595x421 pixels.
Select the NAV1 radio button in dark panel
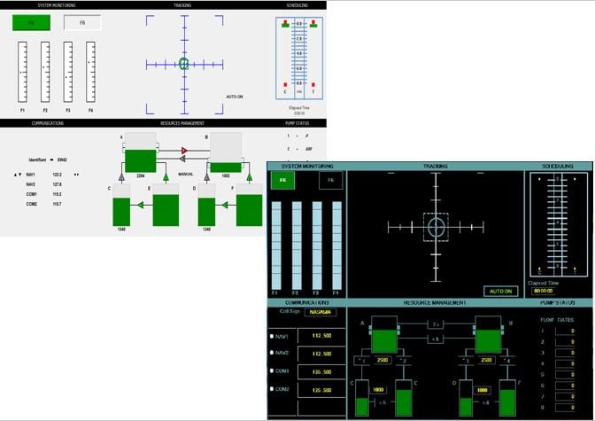coord(272,337)
